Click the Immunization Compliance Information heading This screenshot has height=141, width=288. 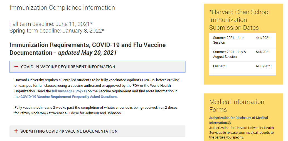click(62, 8)
